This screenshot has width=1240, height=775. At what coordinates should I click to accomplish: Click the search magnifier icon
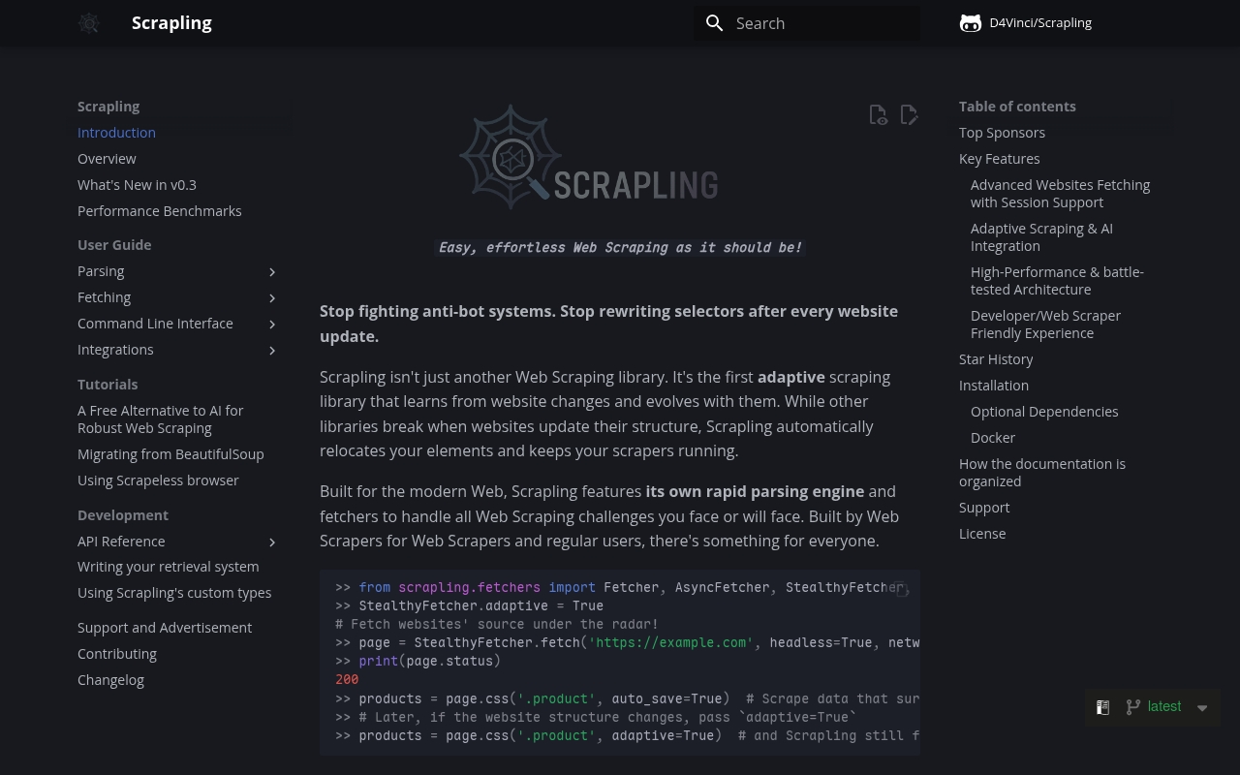point(715,23)
